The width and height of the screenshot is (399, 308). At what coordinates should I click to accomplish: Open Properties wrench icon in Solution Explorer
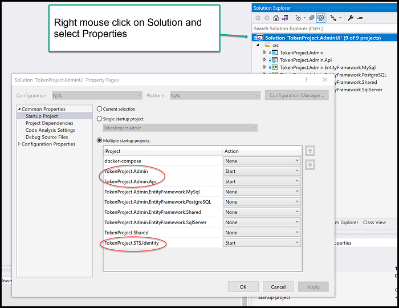coord(351,18)
